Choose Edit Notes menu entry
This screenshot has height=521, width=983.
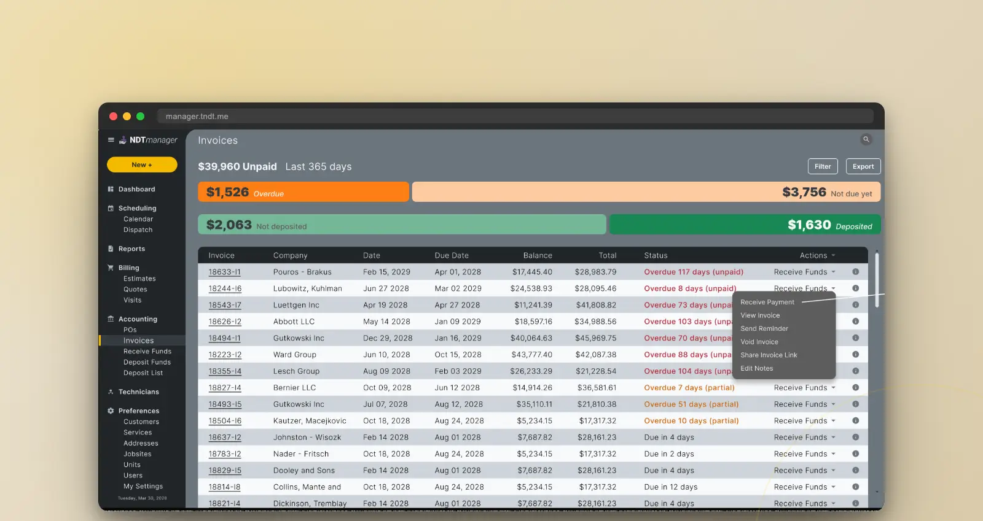point(757,368)
